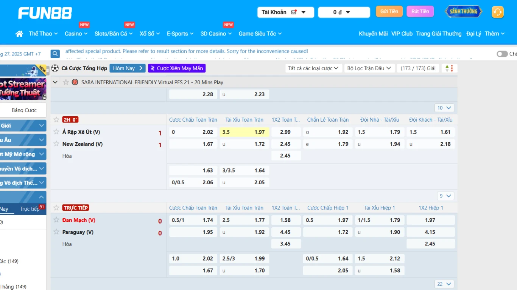Collapse the SABA International Friendly league section

click(55, 82)
